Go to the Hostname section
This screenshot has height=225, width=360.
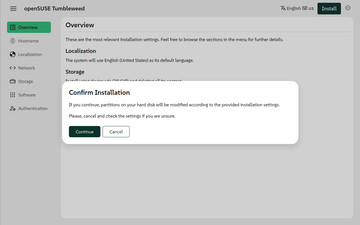pos(29,41)
